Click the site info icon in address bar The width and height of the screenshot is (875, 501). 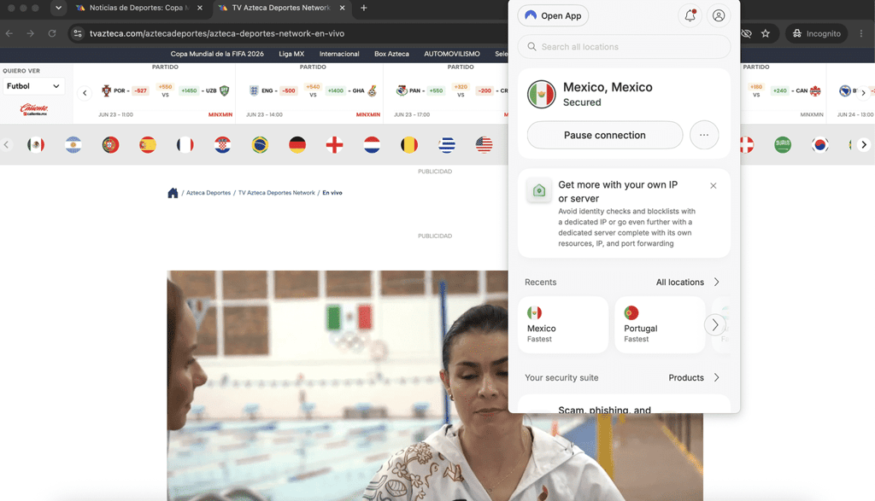point(78,33)
